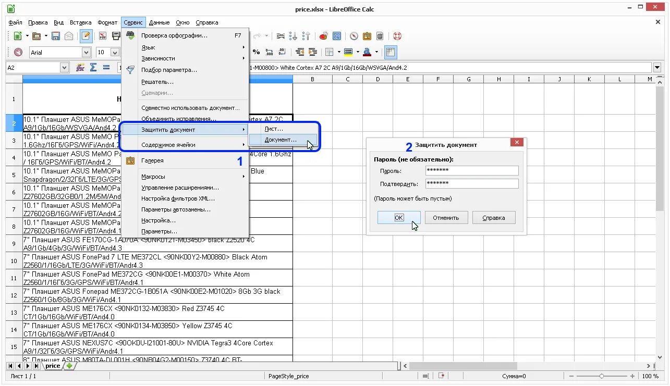Open the Файл menu
The height and width of the screenshot is (386, 670).
coord(15,22)
